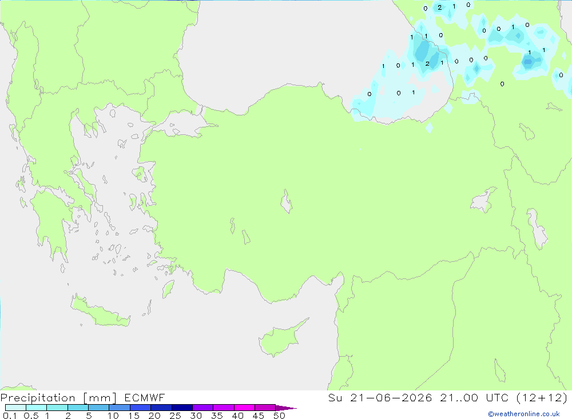Viewport: 572px width, 419px height.
Task: Pick the legend swatch between 15 and 20
Action: tap(141, 408)
